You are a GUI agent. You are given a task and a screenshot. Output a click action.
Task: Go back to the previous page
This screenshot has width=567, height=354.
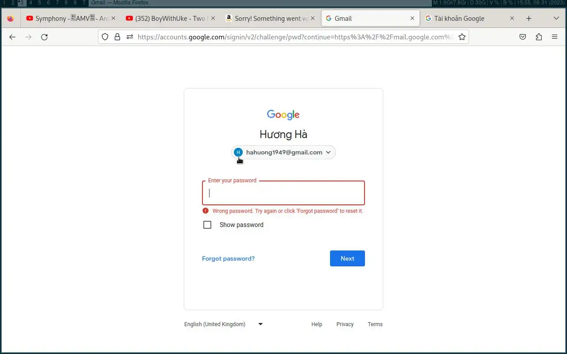pos(12,37)
